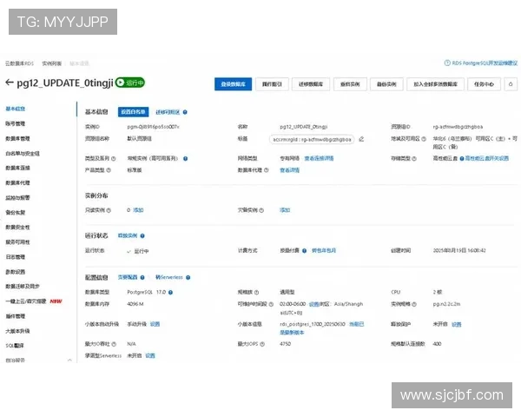
Task: Open 一键上云/容灾搭建 NEW sidebar item
Action: point(34,301)
